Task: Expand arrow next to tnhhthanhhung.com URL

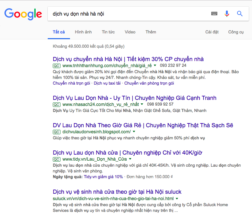Action: (x=155, y=66)
